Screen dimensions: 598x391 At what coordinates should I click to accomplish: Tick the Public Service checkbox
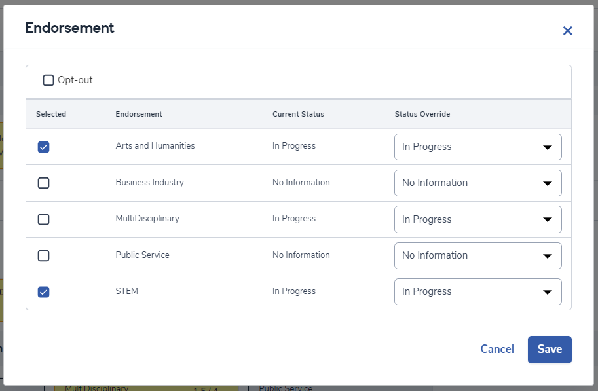(x=44, y=255)
